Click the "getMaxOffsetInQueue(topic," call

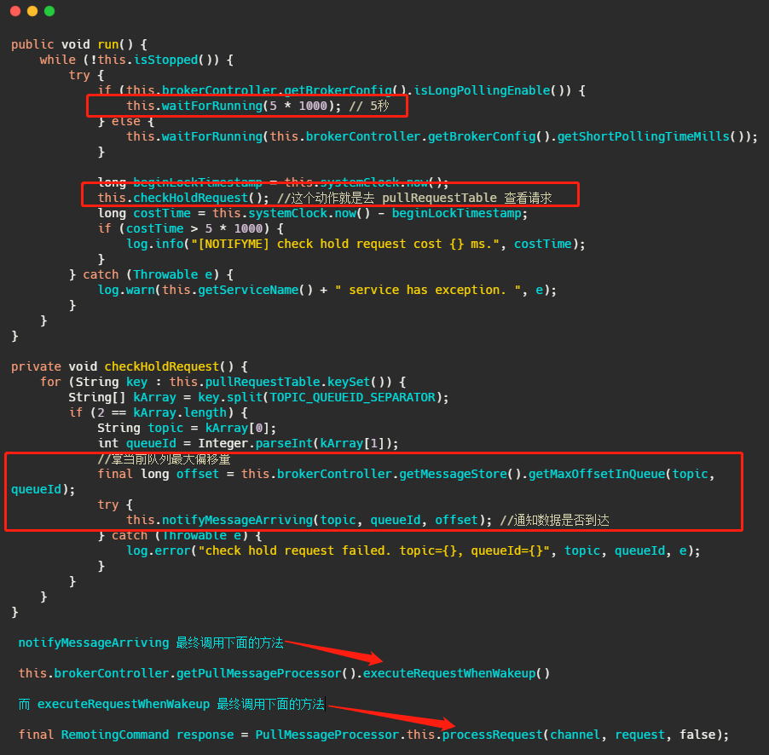(622, 474)
